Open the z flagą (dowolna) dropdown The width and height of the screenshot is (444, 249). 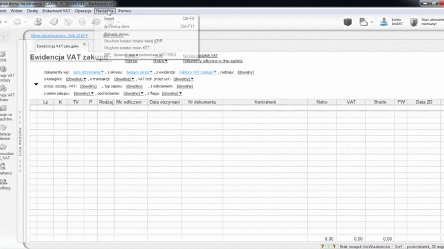[x=172, y=94]
